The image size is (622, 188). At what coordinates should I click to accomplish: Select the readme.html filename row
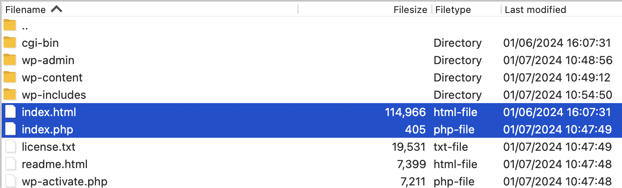(x=311, y=164)
